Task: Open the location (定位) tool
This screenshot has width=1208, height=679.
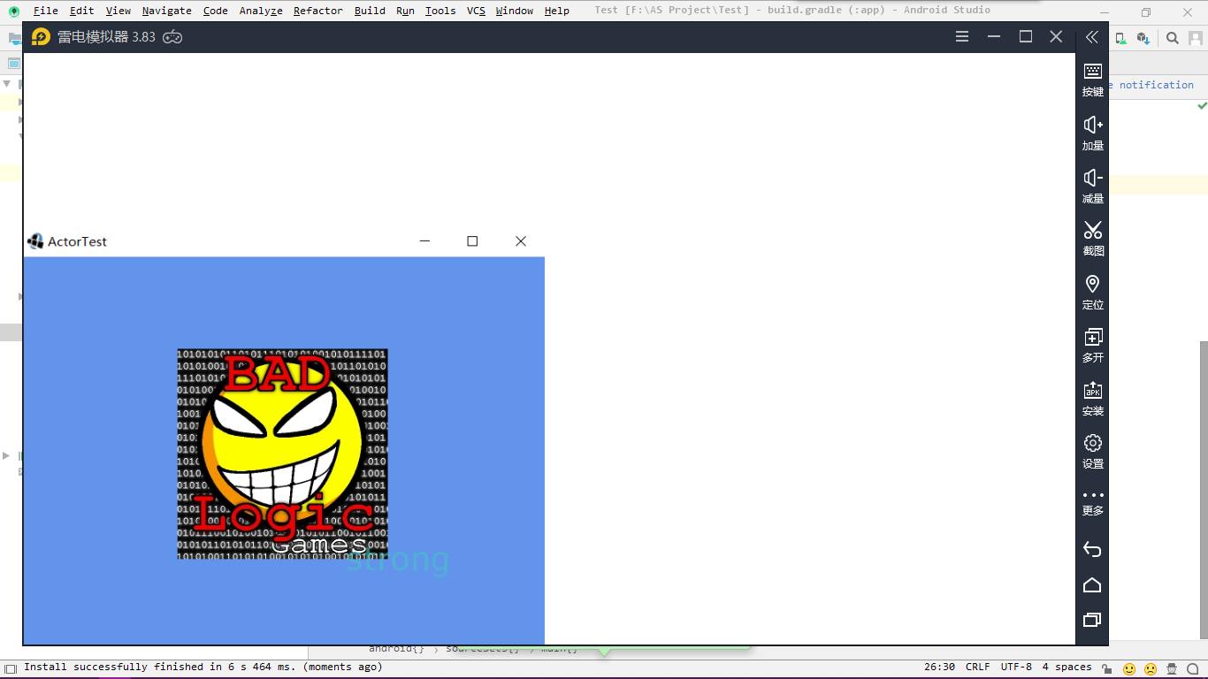Action: tap(1093, 292)
